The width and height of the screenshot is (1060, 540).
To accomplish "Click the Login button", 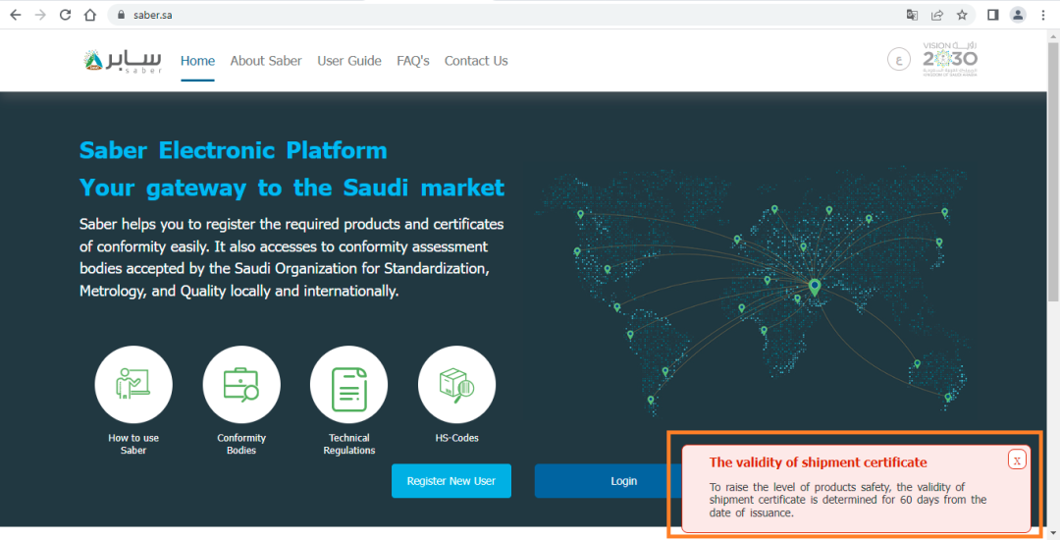I will coord(623,480).
